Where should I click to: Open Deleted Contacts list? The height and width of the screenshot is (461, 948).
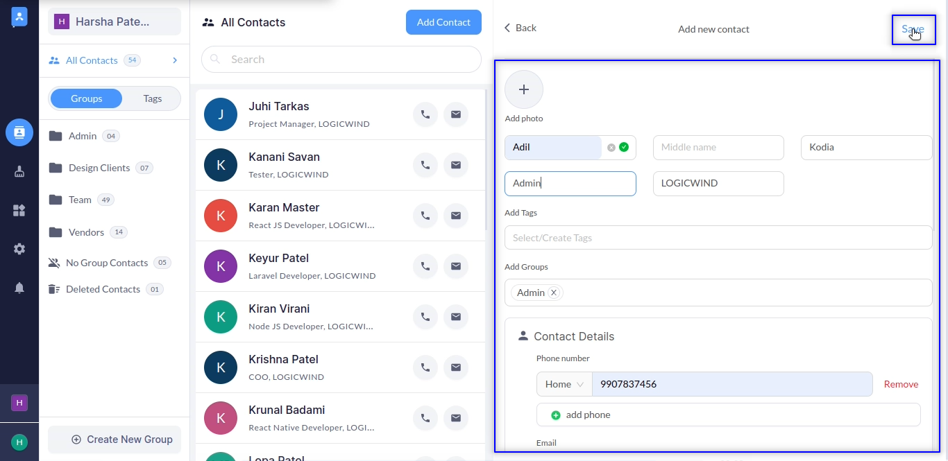tap(103, 289)
